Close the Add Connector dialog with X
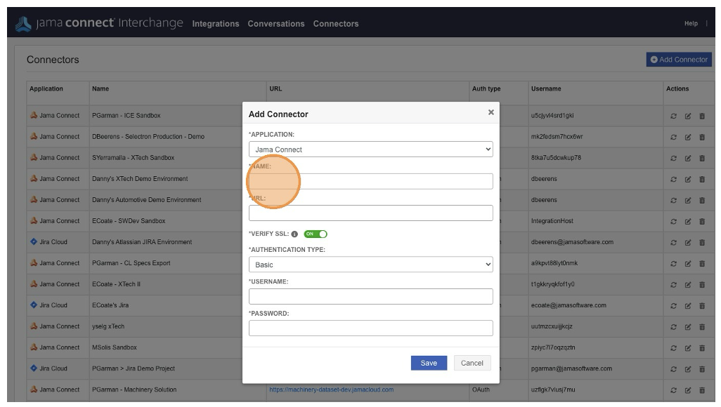 (x=491, y=112)
